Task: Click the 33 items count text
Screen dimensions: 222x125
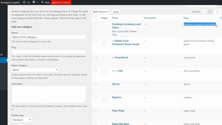Action: coord(196,12)
